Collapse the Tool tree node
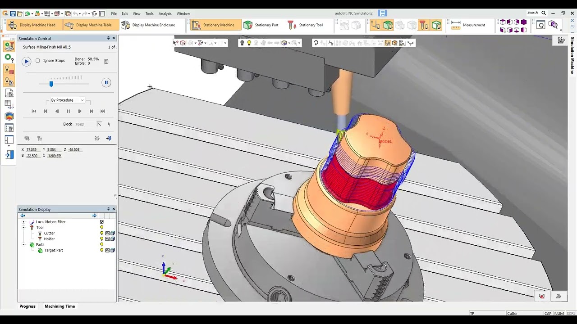 (x=23, y=228)
